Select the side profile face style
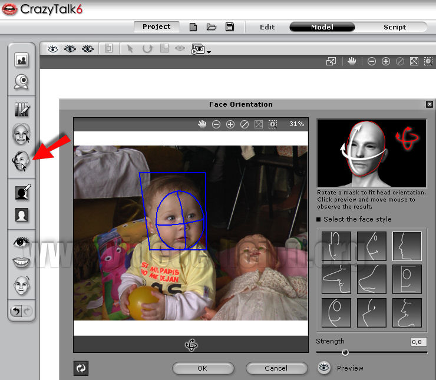The image size is (436, 380). click(x=407, y=246)
